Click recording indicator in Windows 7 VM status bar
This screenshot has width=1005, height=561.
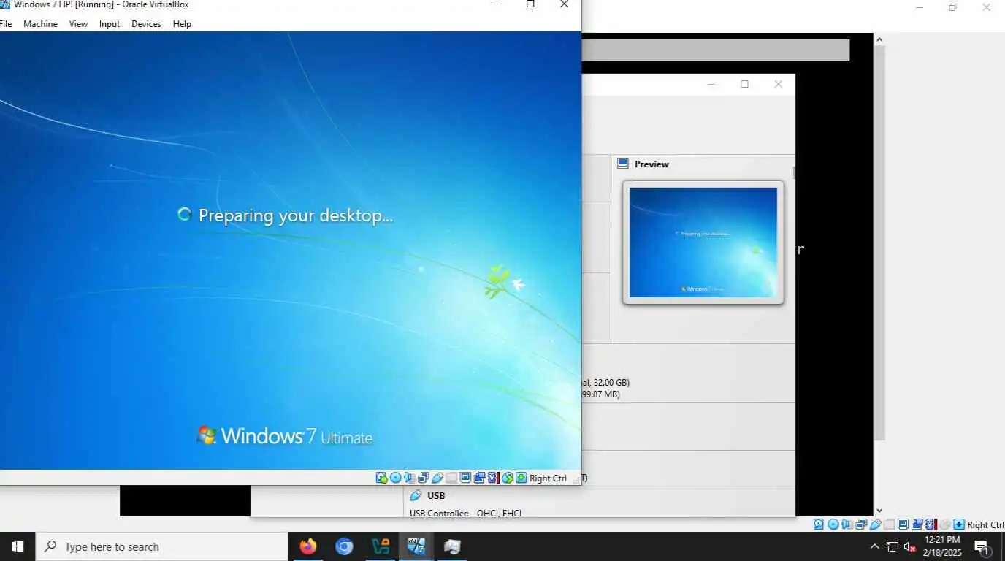click(479, 478)
